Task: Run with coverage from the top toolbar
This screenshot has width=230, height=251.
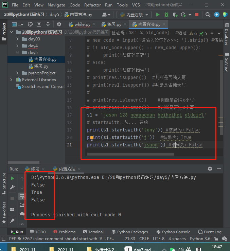Action: pyautogui.click(x=175, y=15)
